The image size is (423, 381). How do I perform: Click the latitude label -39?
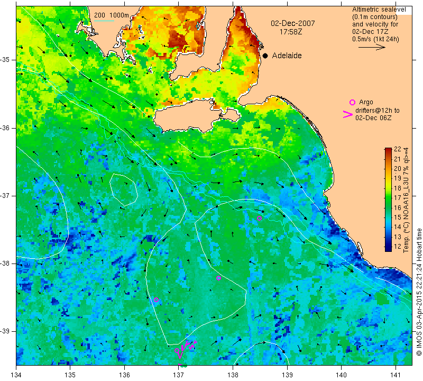tap(5, 331)
